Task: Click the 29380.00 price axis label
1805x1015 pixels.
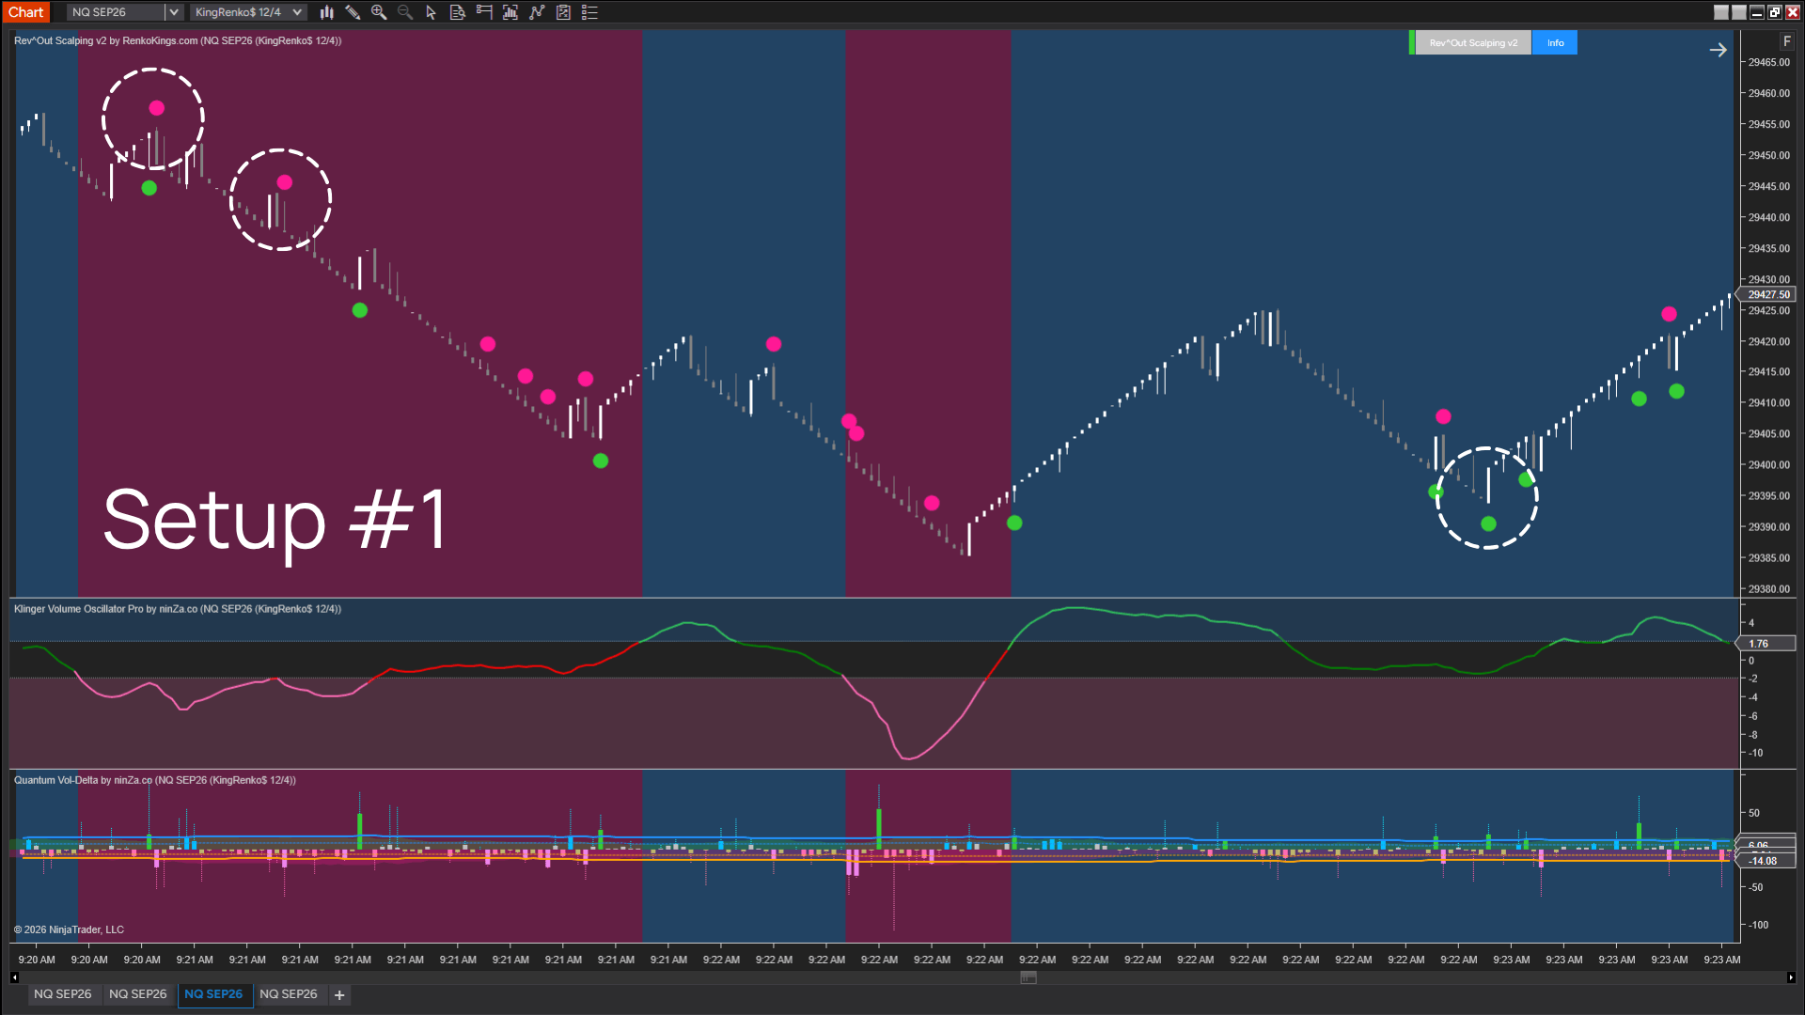Action: (1769, 589)
